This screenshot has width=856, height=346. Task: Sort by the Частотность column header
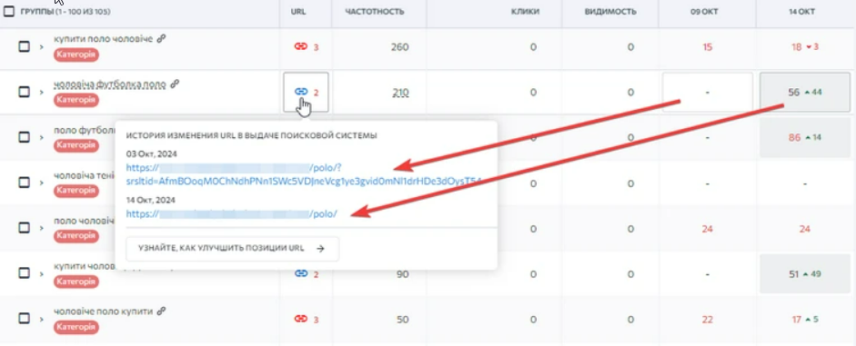point(375,12)
